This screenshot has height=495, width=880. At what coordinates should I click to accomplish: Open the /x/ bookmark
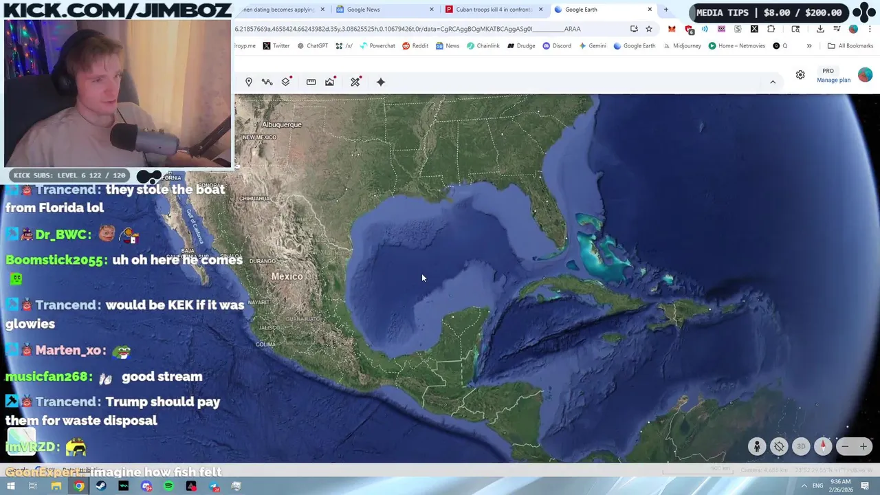coord(344,46)
